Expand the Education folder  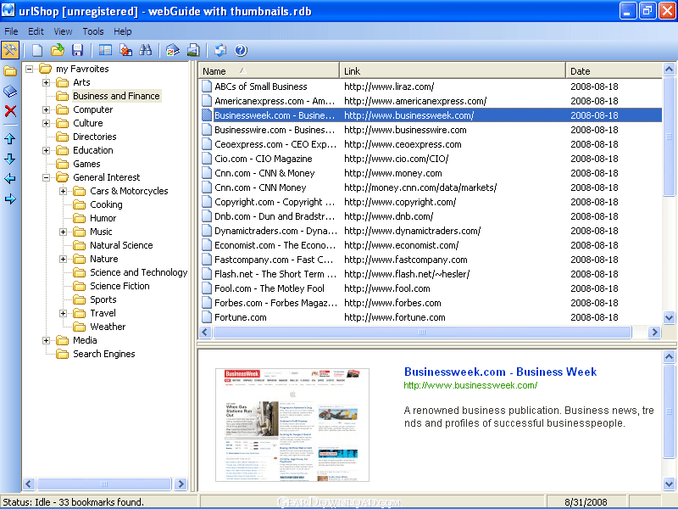click(x=46, y=150)
